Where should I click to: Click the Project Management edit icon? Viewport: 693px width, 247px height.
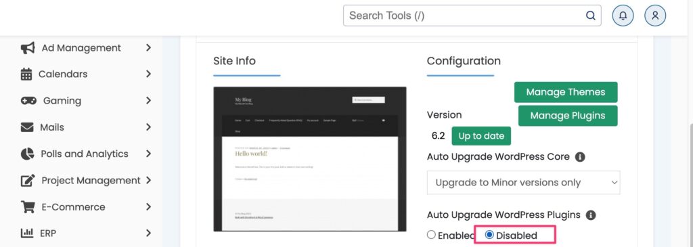28,180
